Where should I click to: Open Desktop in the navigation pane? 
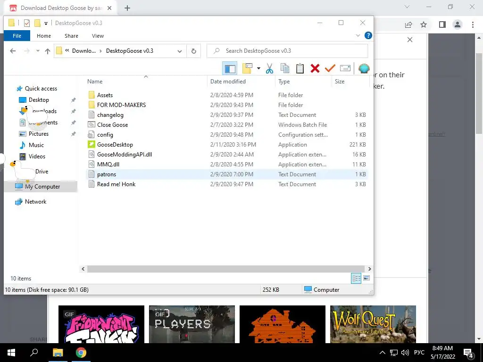(39, 100)
